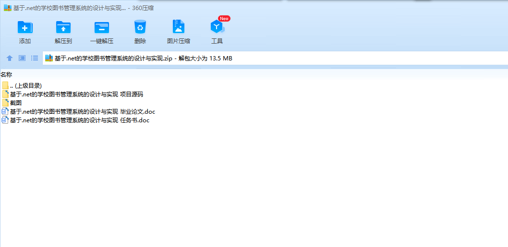This screenshot has width=508, height=247.
Task: Select the 毕业论文.doc file icon
Action: 5,112
